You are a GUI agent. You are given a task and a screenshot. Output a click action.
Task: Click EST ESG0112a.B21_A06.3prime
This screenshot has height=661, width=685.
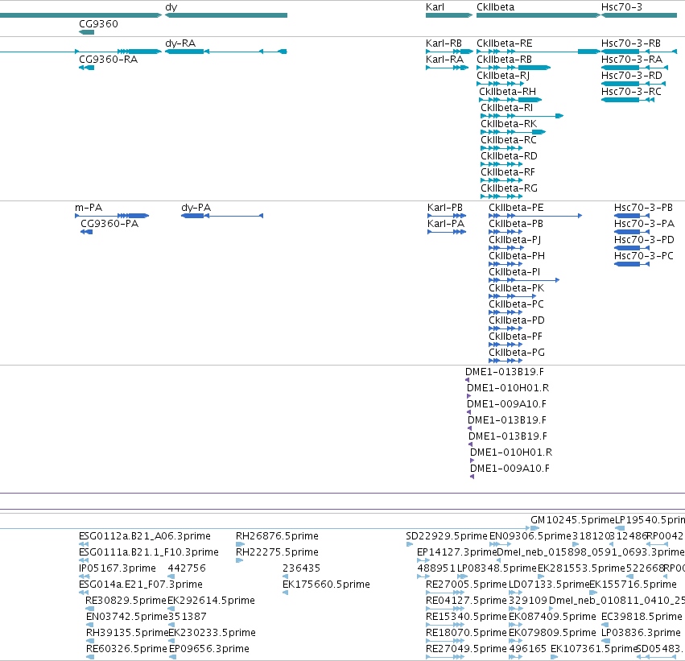(145, 536)
